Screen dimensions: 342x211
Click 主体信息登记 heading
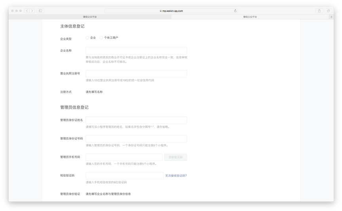72,26
